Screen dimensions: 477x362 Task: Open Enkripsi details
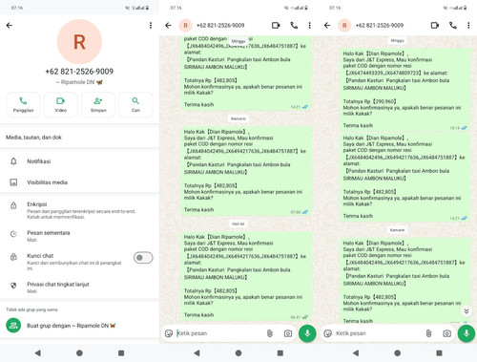click(x=79, y=210)
